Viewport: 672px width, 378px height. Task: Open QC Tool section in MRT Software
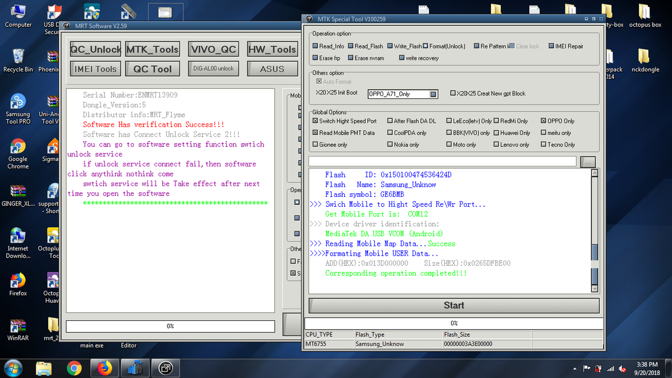(152, 69)
